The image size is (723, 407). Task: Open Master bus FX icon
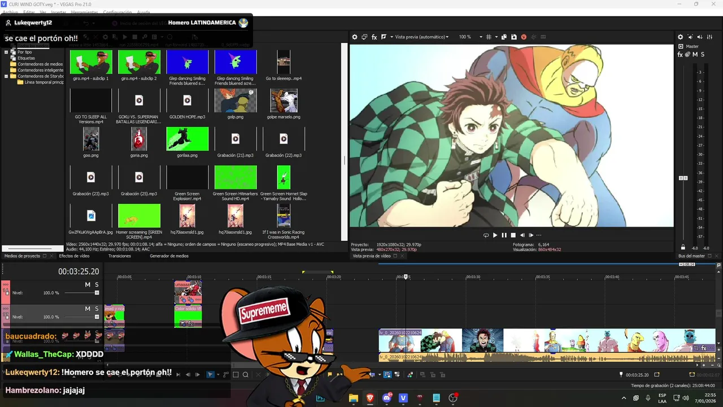tap(680, 55)
